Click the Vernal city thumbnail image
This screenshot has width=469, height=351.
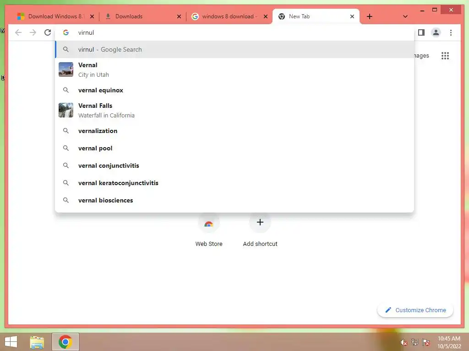(66, 69)
